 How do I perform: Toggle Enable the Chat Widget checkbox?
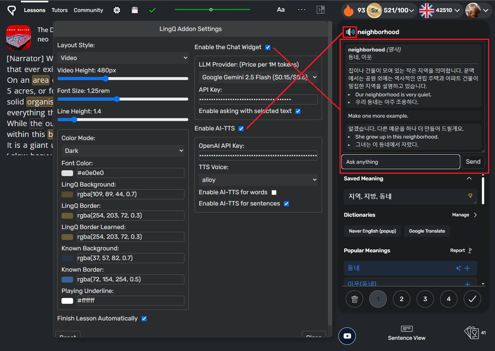tap(268, 47)
